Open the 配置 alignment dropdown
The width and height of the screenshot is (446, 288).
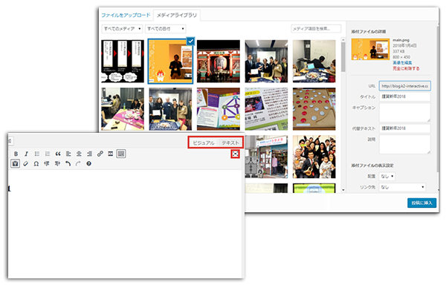click(x=387, y=177)
